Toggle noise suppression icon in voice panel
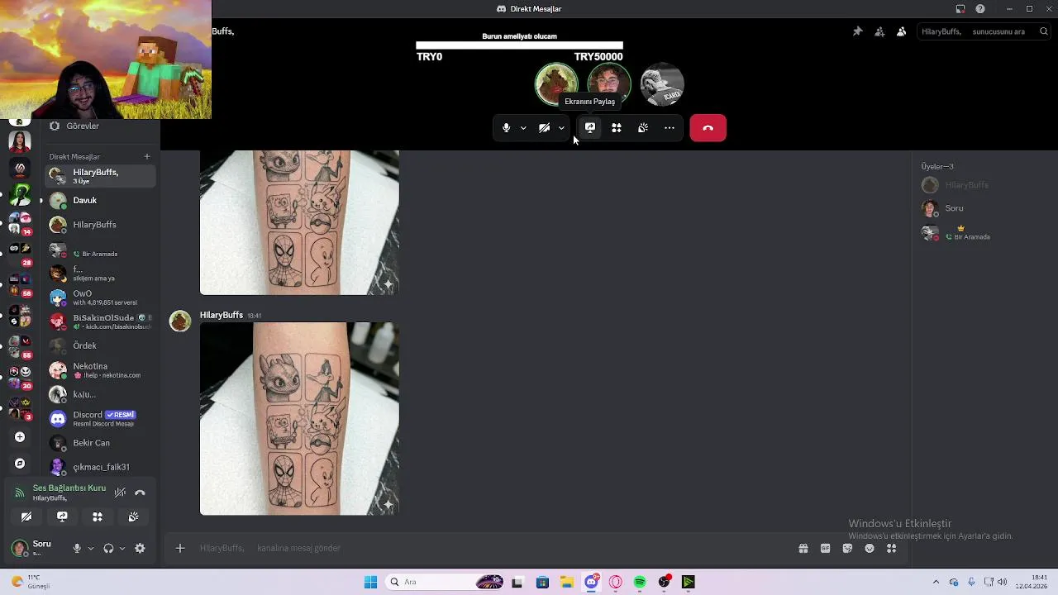The height and width of the screenshot is (595, 1058). pyautogui.click(x=121, y=493)
